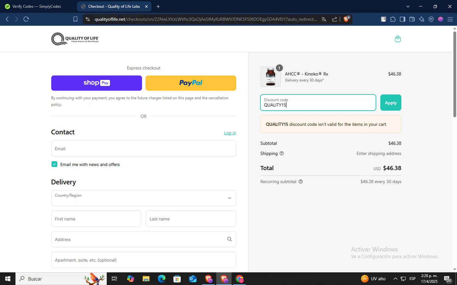The width and height of the screenshot is (457, 285).
Task: Click the address search magnifier icon
Action: (229, 239)
